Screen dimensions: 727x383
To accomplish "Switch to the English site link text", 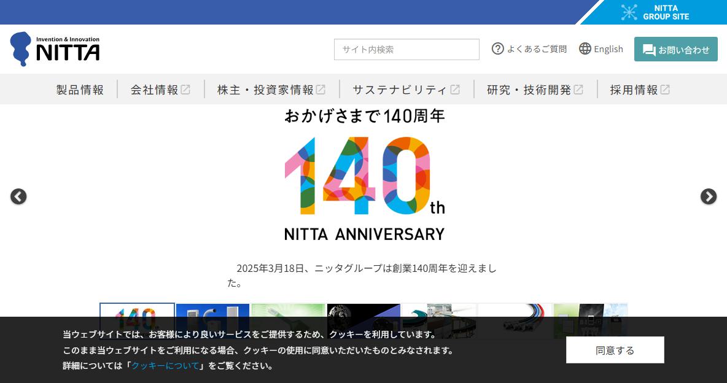I will click(608, 49).
